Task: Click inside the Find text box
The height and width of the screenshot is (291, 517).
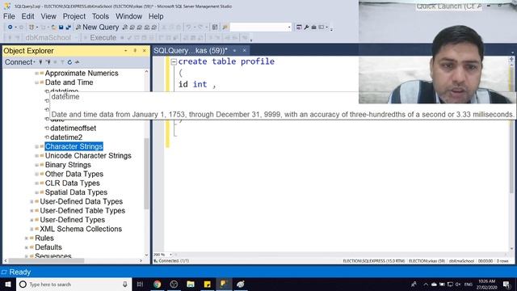Action: coord(258,27)
